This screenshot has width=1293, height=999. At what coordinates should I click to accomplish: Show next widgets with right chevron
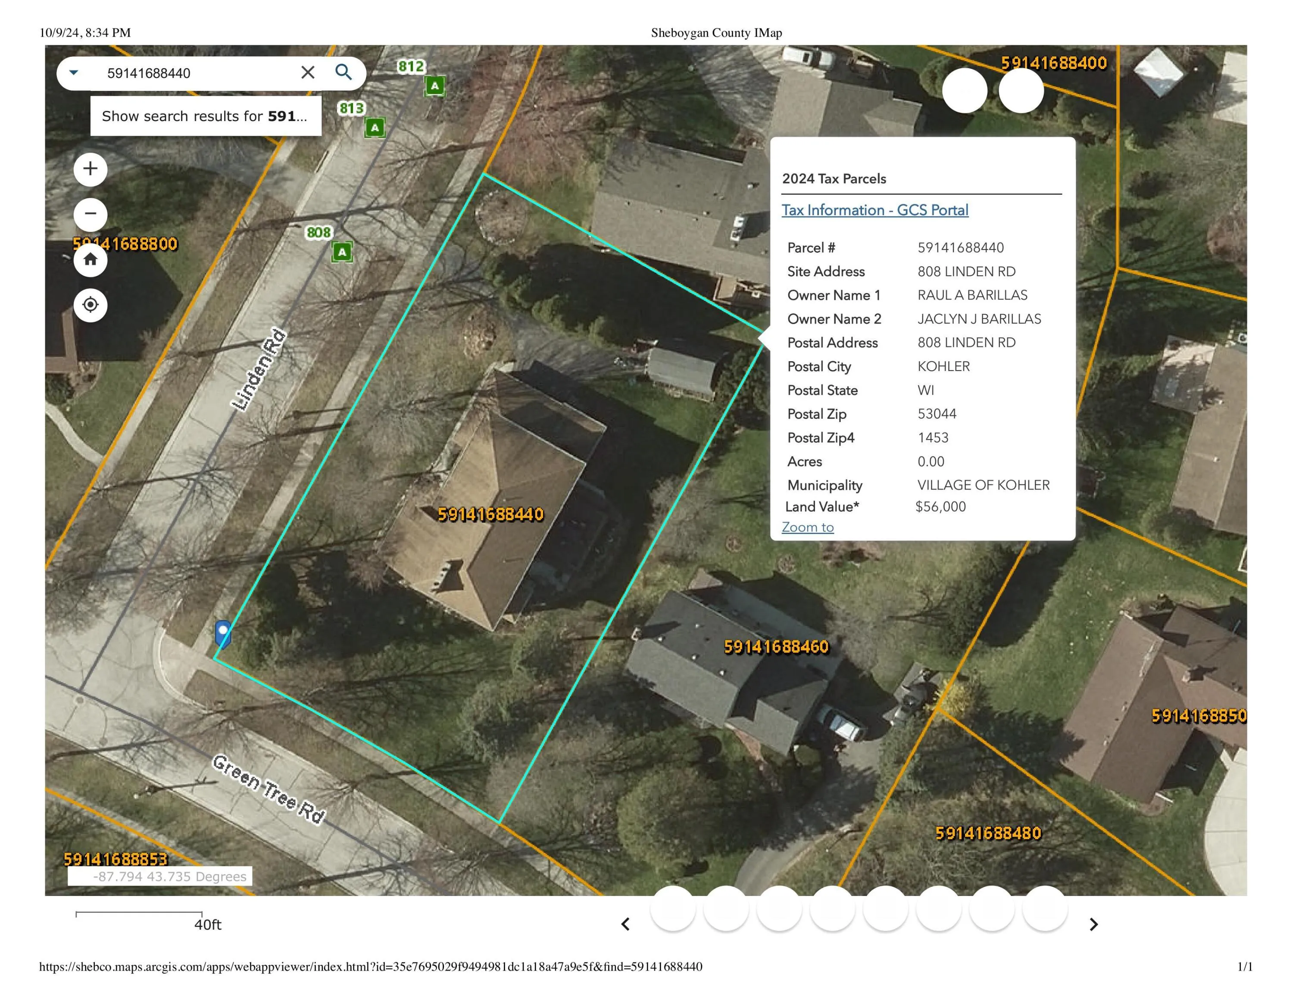1093,924
